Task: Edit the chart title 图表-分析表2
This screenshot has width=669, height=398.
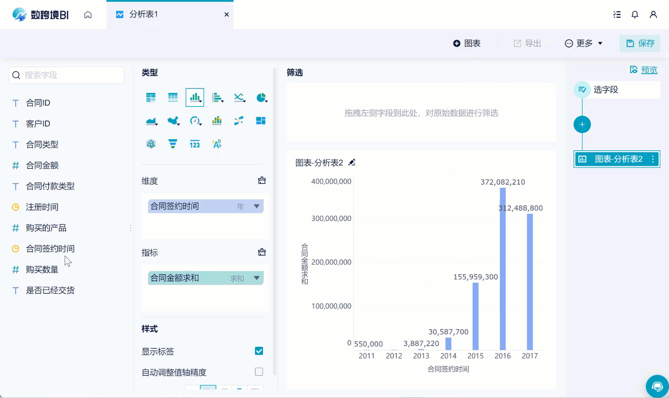Action: coord(352,163)
